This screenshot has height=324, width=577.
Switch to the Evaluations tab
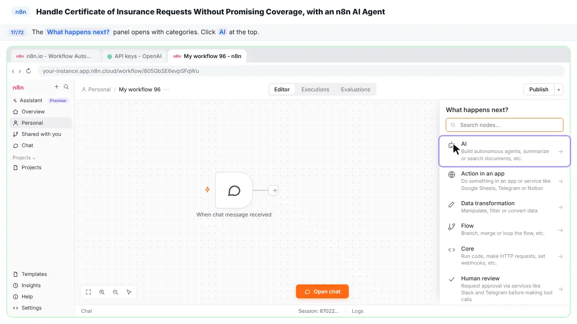tap(355, 90)
